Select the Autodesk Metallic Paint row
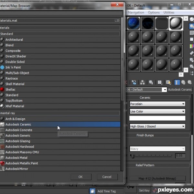The image size is (194, 194). click(60, 163)
